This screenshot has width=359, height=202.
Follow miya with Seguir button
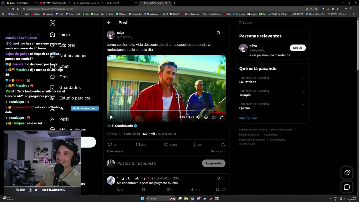coord(298,48)
